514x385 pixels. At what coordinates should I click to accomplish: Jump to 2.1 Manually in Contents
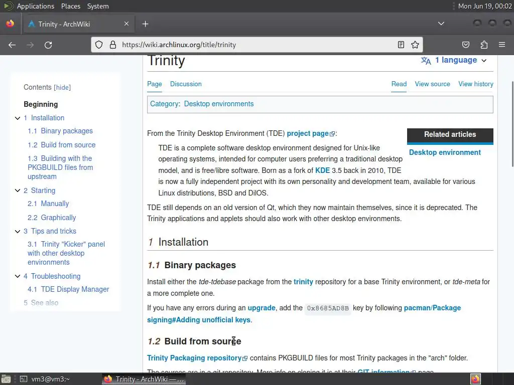(x=48, y=204)
